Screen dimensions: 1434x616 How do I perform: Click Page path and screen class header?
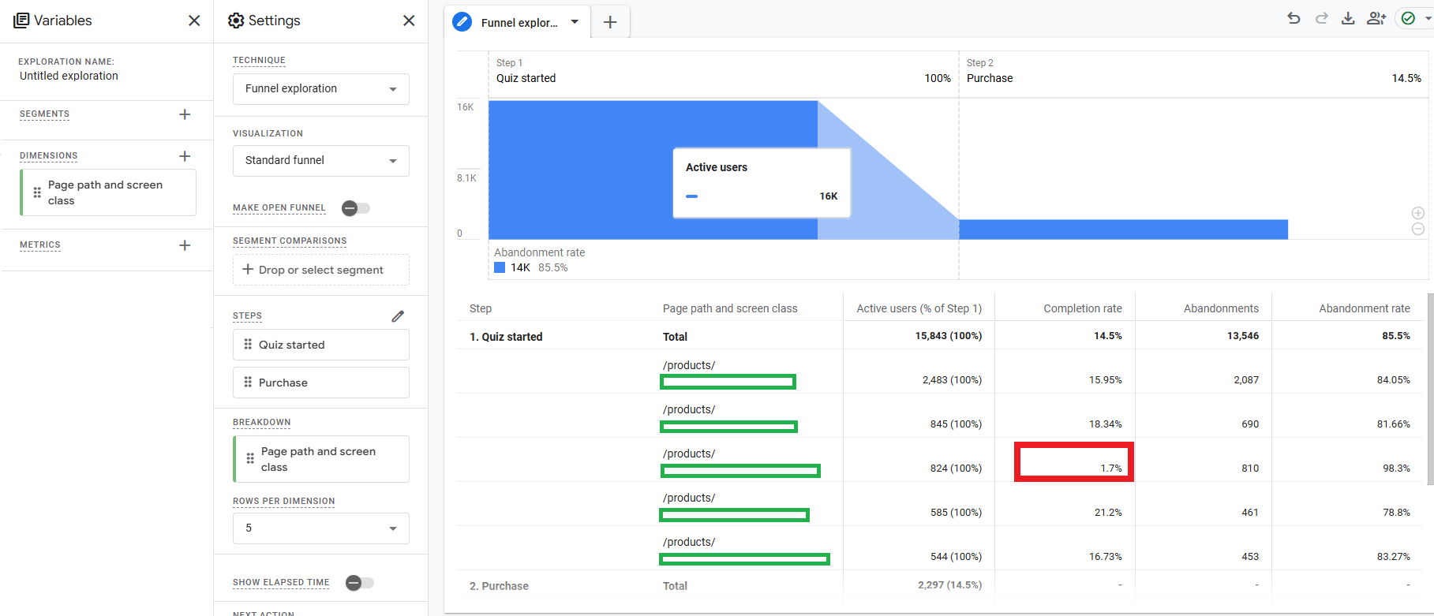pos(730,308)
